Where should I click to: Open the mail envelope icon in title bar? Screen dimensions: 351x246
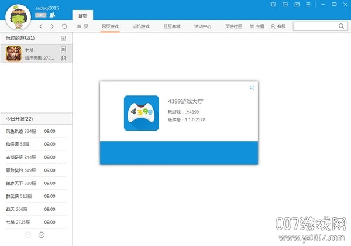tap(297, 4)
